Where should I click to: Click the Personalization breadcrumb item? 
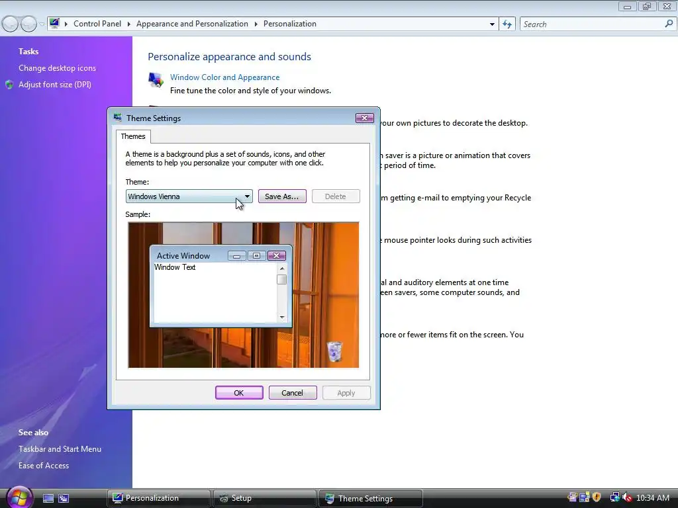pyautogui.click(x=290, y=24)
